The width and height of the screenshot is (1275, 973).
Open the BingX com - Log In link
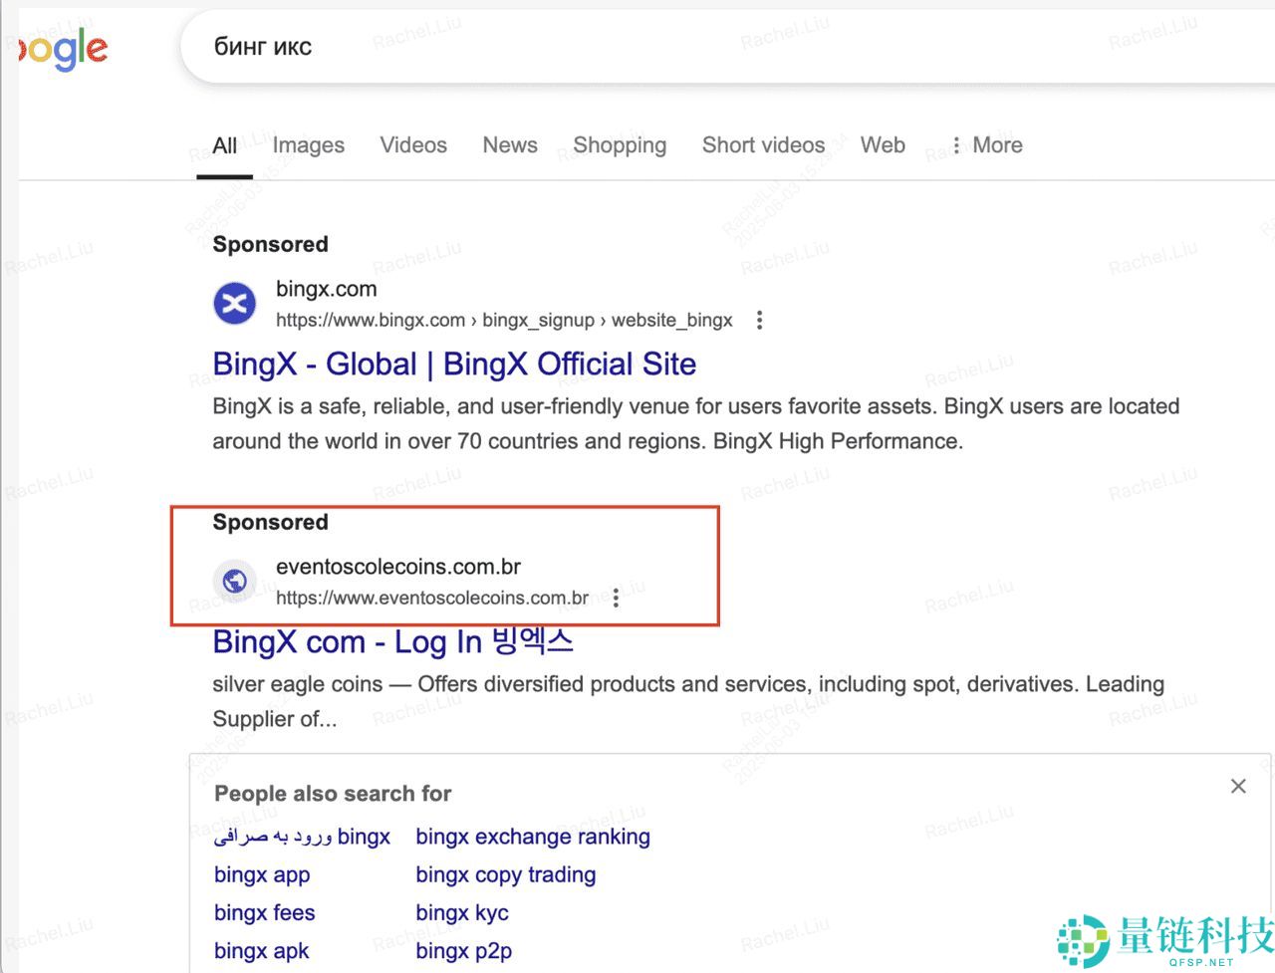(x=392, y=642)
